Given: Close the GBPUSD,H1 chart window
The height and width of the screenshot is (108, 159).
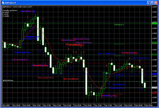Looking at the screenshot, I should click(156, 3).
